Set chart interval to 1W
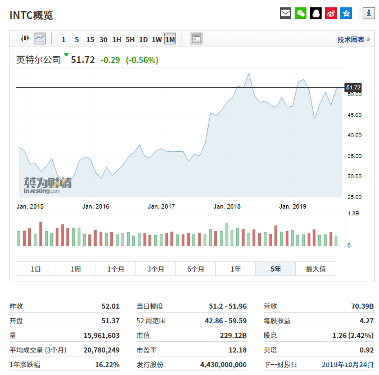Image resolution: width=379 pixels, height=375 pixels. (x=157, y=39)
